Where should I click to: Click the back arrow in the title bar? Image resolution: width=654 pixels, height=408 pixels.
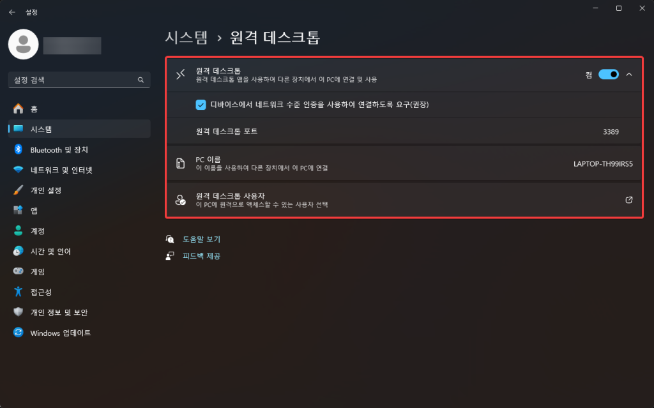tap(12, 12)
